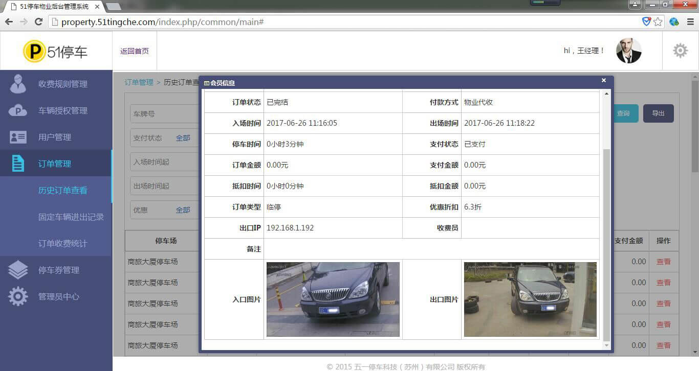The width and height of the screenshot is (699, 371).
Task: Click the 车牌号 input field
Action: pyautogui.click(x=164, y=114)
